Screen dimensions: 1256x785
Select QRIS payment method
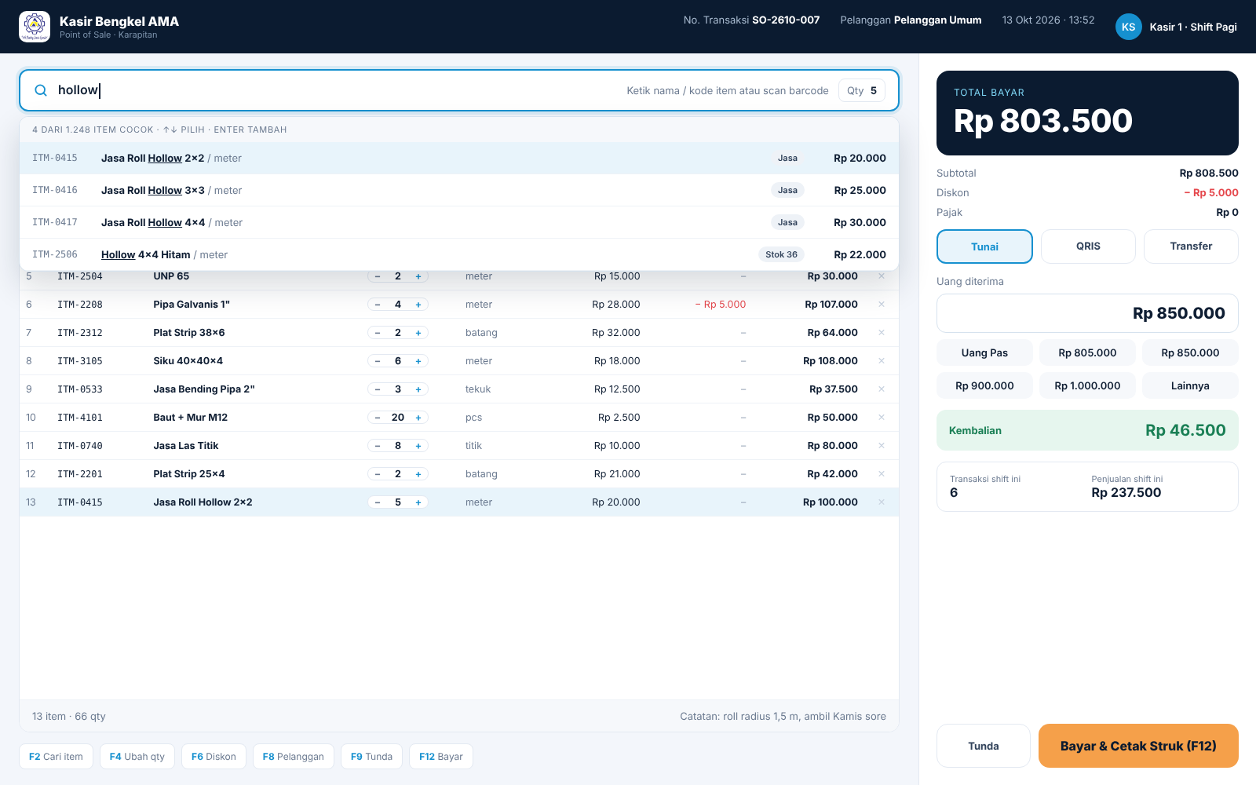coord(1088,246)
